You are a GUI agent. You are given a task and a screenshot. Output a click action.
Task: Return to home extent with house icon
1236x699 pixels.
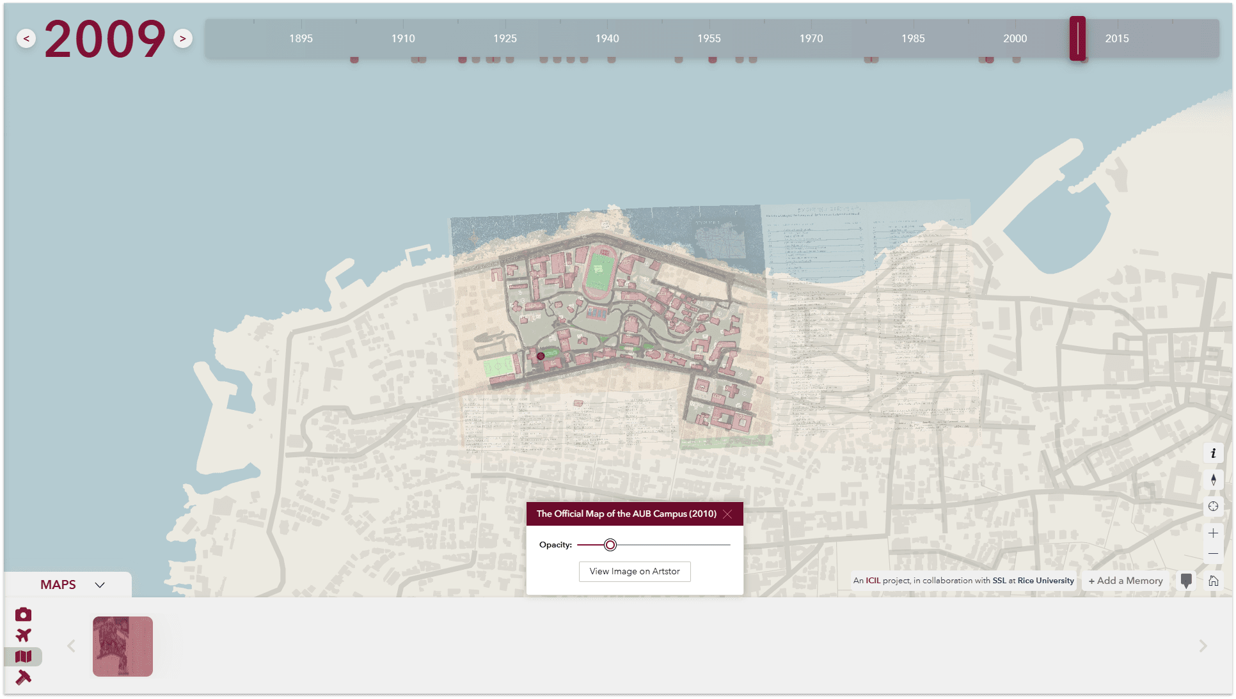[x=1214, y=581]
